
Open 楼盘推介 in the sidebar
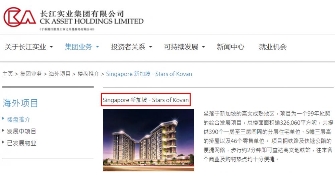(x=18, y=119)
